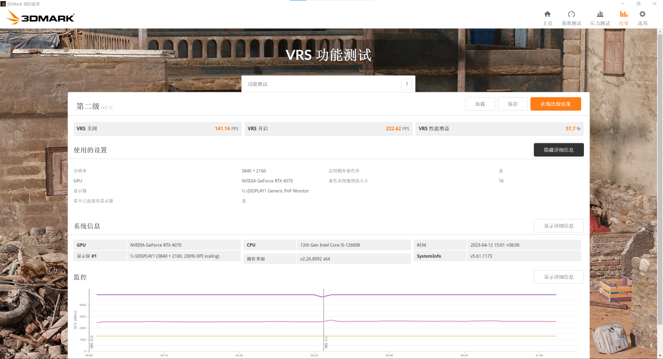Click the VRS 关闭 marker in chart
This screenshot has height=359, width=663.
click(91, 342)
